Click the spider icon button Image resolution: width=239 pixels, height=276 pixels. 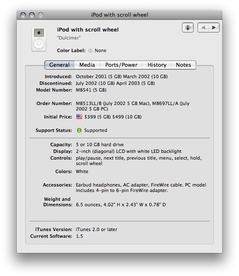pyautogui.click(x=188, y=28)
